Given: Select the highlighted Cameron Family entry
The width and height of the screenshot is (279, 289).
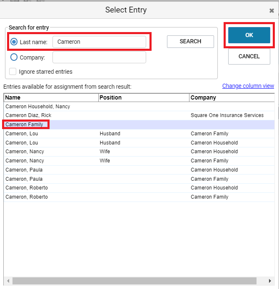Looking at the screenshot, I should pos(139,125).
